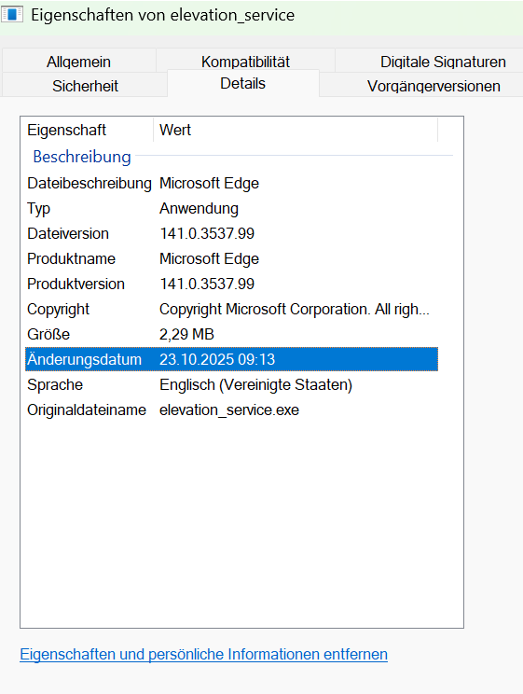Select the Copyright property label
Image resolution: width=523 pixels, height=694 pixels.
pos(58,309)
